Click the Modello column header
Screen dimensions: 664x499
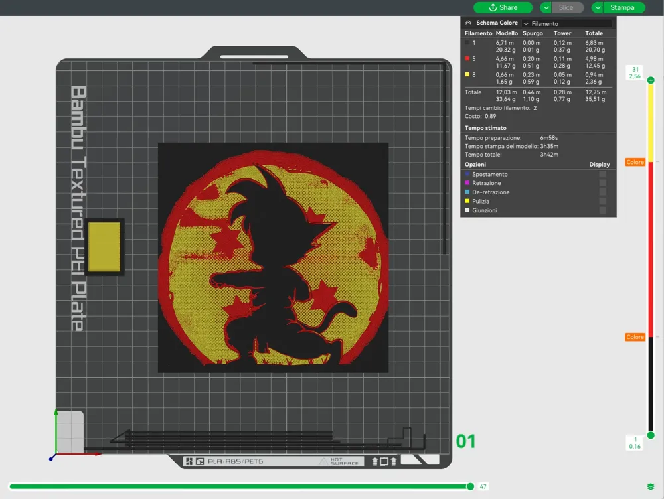[507, 33]
